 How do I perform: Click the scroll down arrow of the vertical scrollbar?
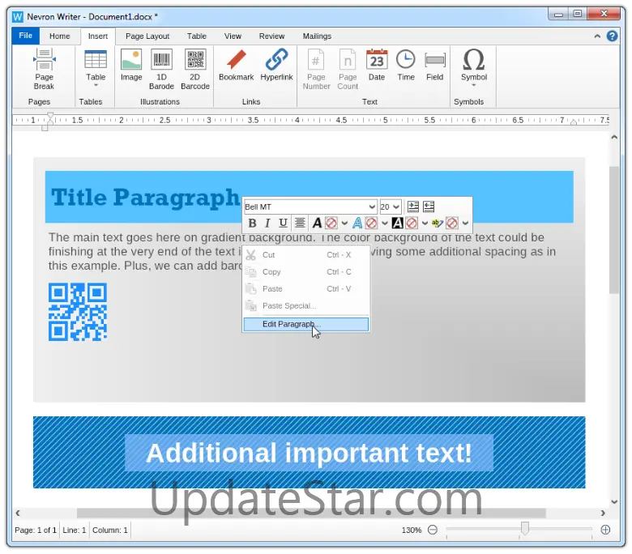(x=614, y=501)
